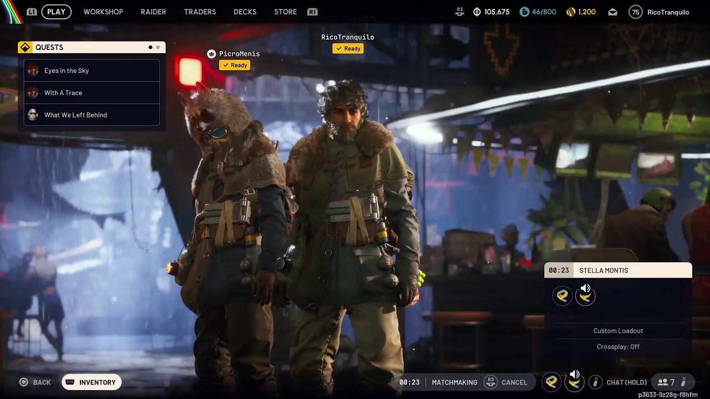Click the circle icon beside BACK
710x399 pixels.
24,382
